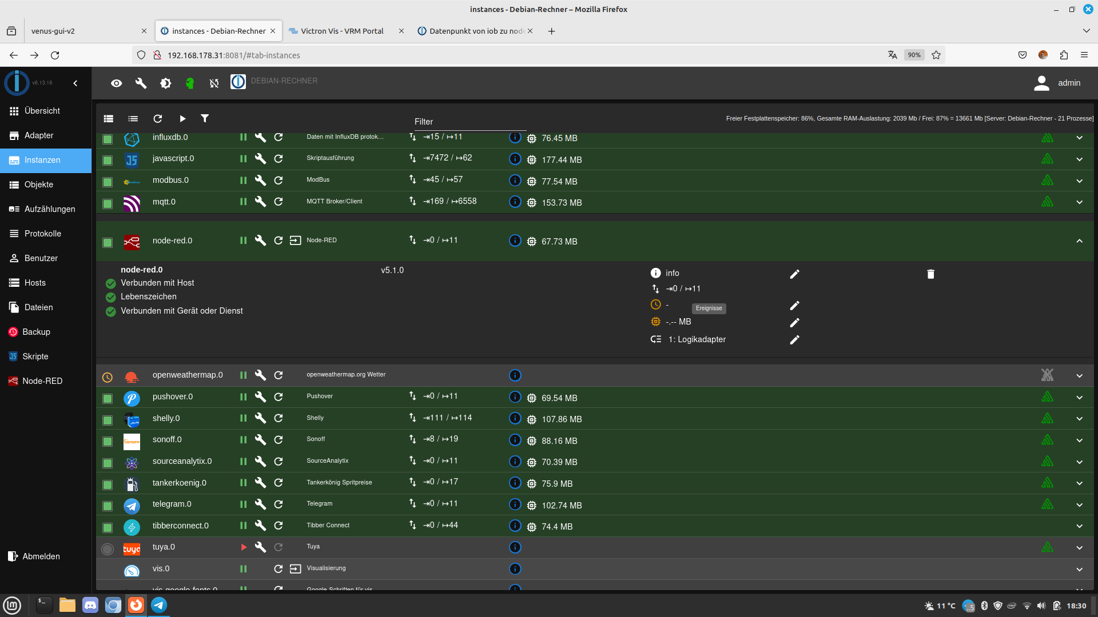Pause the telegram.0 instance

coord(244,504)
